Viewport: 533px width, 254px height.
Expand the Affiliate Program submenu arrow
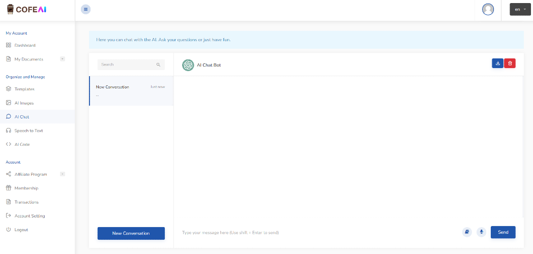click(62, 174)
